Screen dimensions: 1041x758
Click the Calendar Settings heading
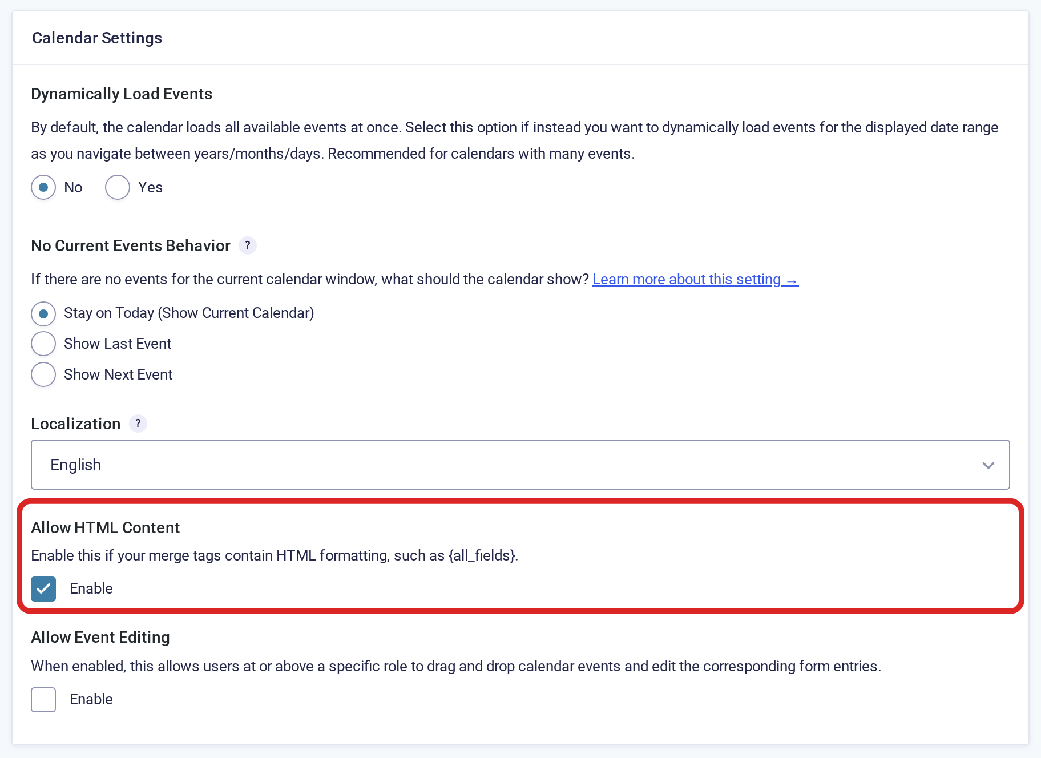(97, 38)
